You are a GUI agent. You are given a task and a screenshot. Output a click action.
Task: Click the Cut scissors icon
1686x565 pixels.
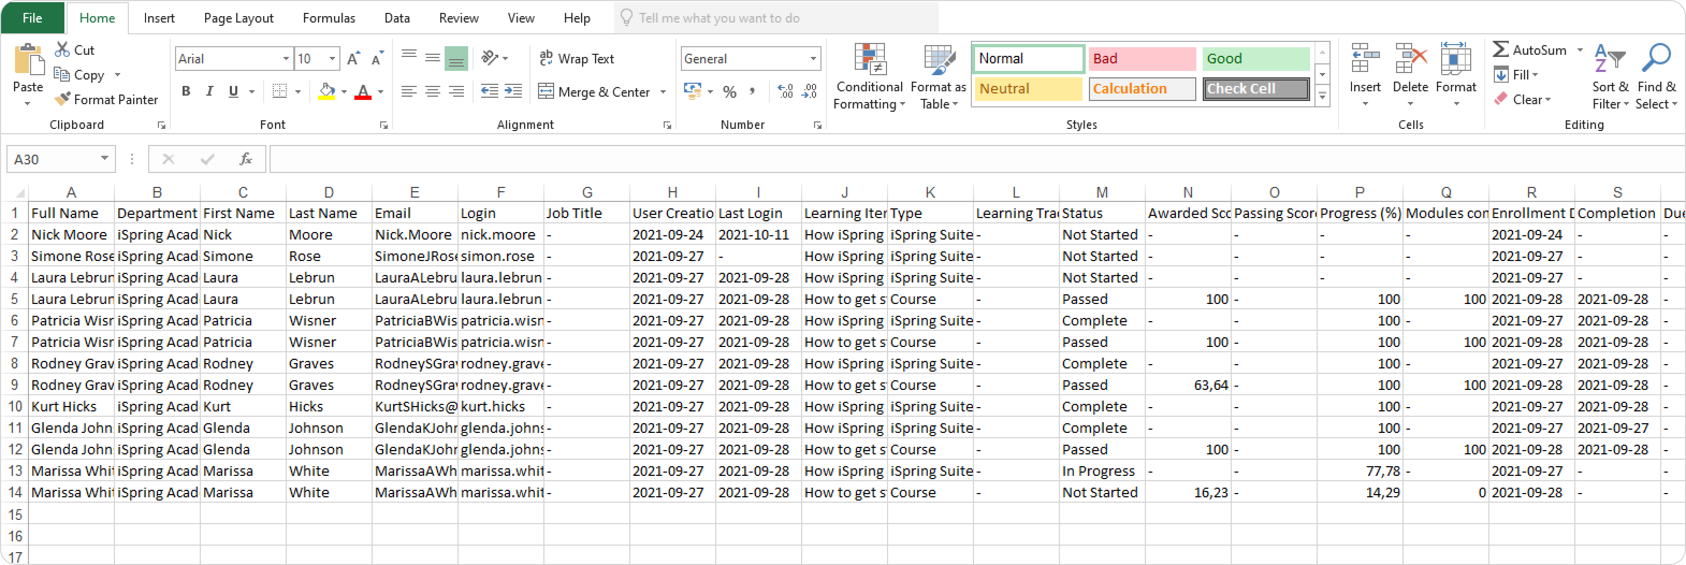62,50
